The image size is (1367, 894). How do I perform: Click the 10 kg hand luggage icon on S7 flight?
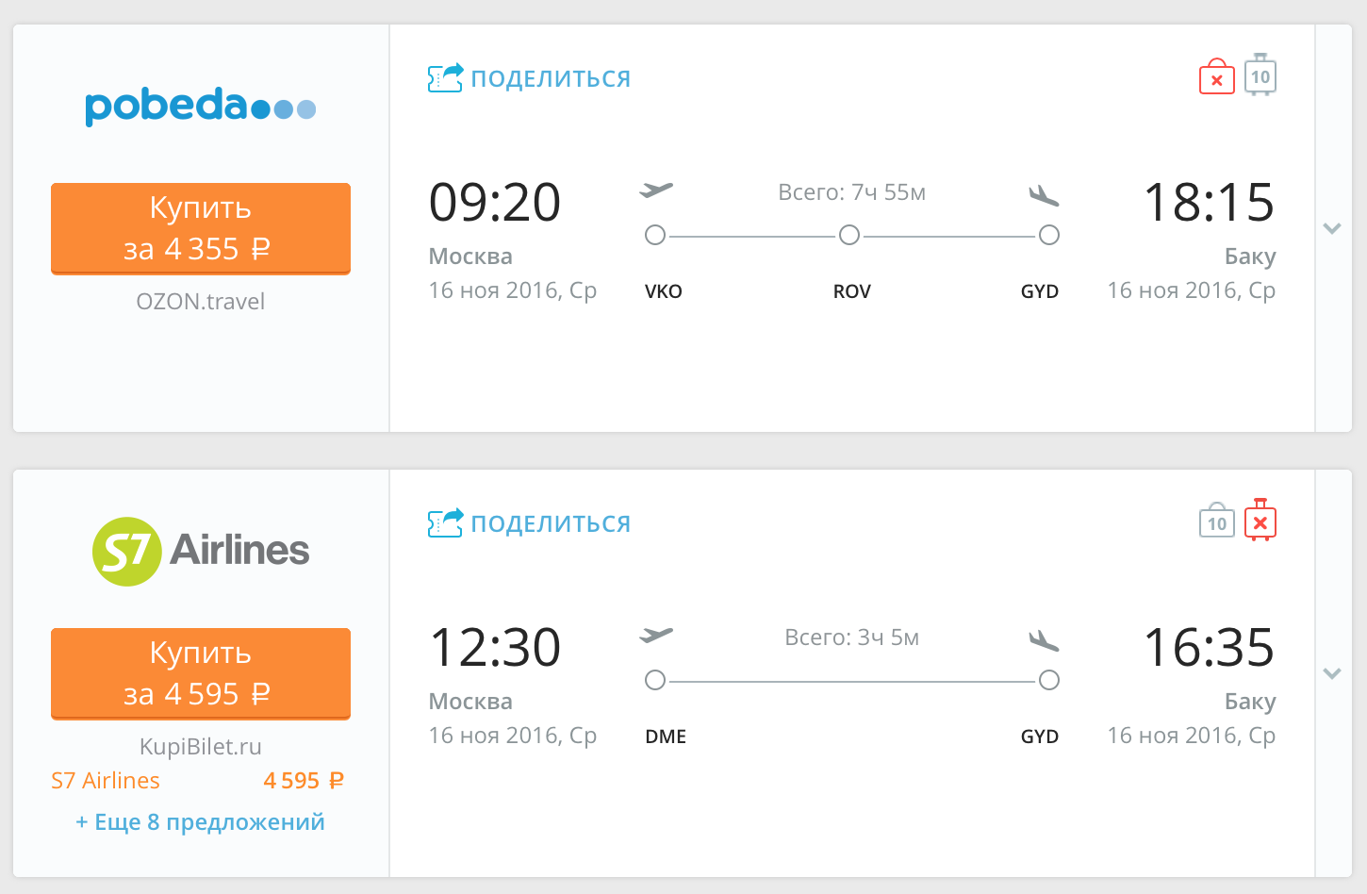1217,520
